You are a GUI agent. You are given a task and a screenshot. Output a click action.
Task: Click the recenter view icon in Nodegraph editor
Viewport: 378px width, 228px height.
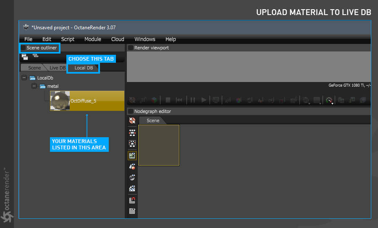132,120
